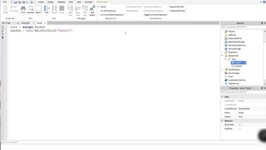
Task: Switch to the TERRAIN ribbon tab
Action: pyautogui.click(x=61, y=2)
